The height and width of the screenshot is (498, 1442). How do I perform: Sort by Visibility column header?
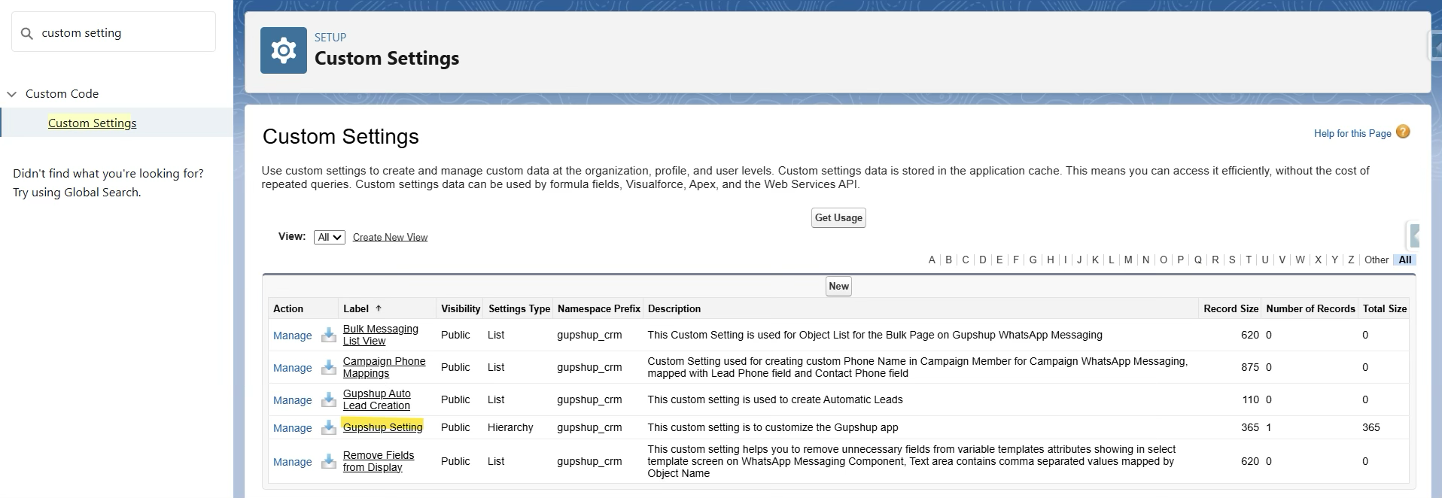click(461, 308)
